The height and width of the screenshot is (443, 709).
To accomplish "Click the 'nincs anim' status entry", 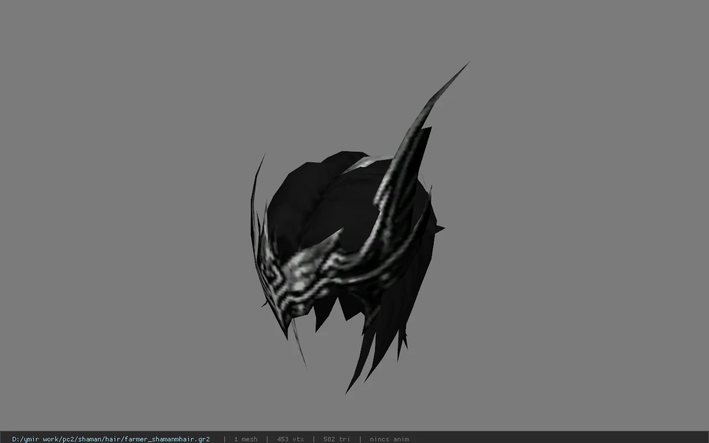I will point(389,439).
